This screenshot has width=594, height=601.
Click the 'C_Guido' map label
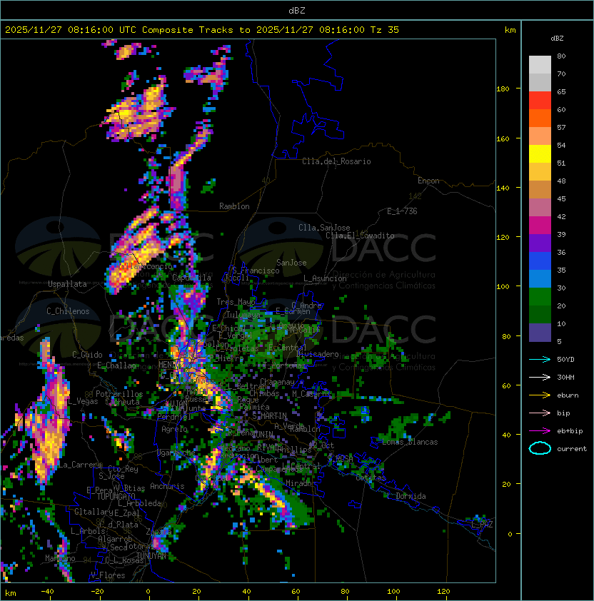(87, 355)
